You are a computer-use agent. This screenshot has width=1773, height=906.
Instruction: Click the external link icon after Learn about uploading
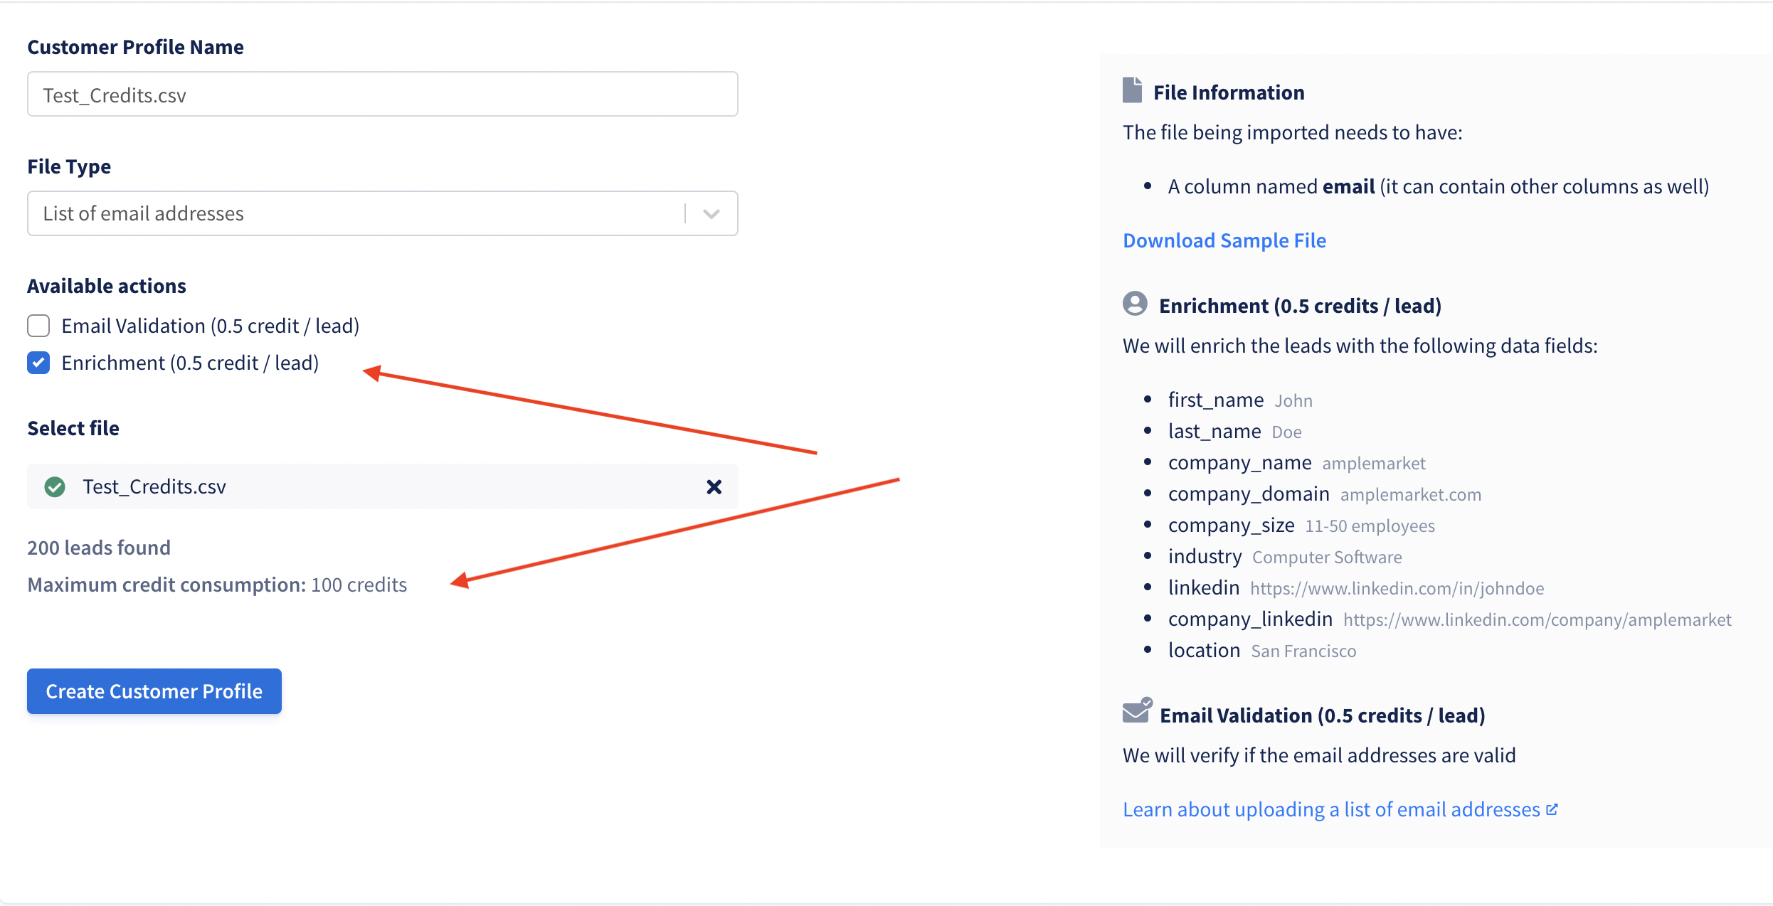click(x=1552, y=809)
